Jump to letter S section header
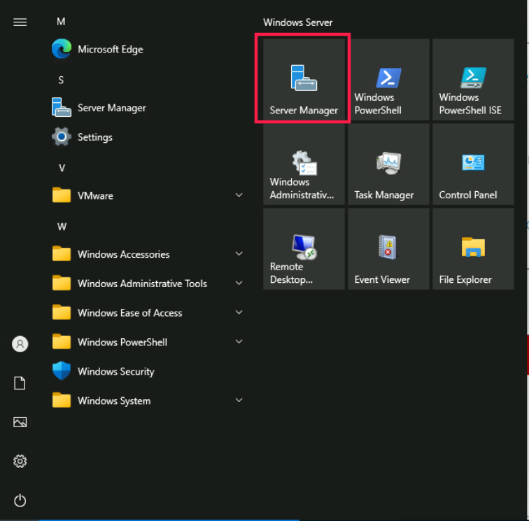Screen dimensions: 529x521 coord(61,81)
